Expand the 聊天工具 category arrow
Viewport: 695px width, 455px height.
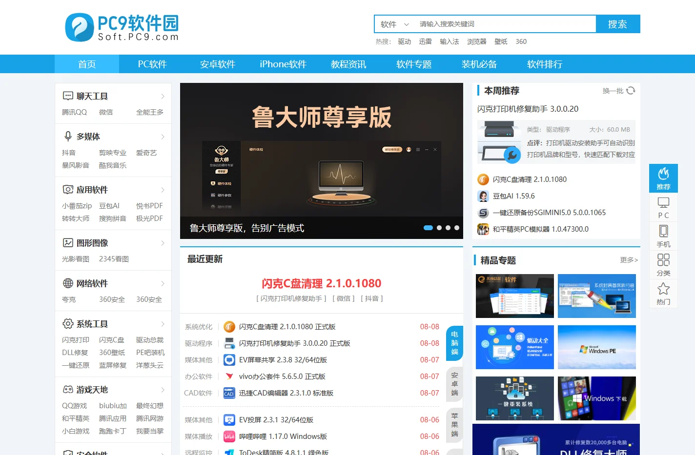163,96
